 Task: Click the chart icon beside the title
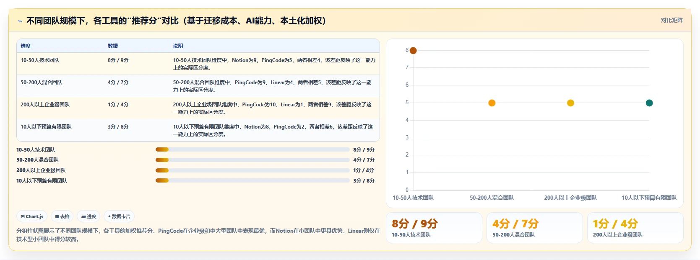[20, 21]
